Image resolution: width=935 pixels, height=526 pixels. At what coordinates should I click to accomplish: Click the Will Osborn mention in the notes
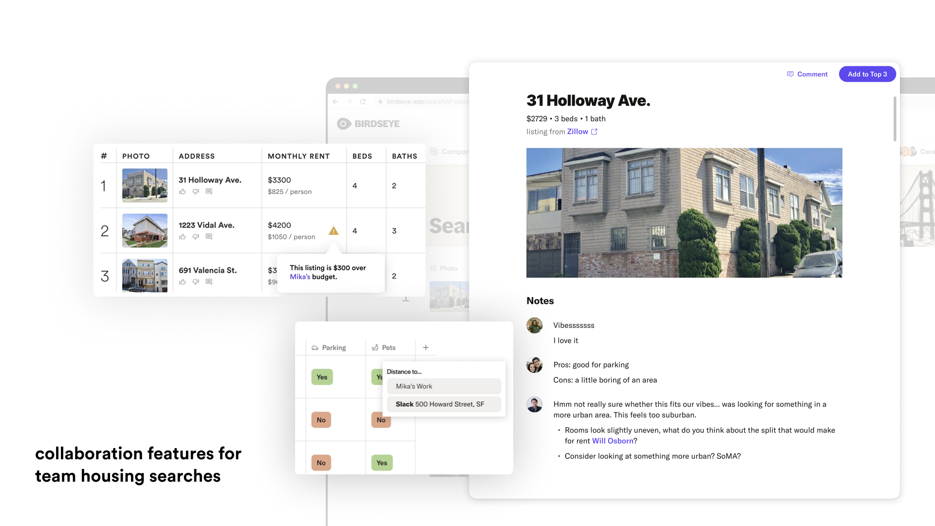(x=613, y=441)
